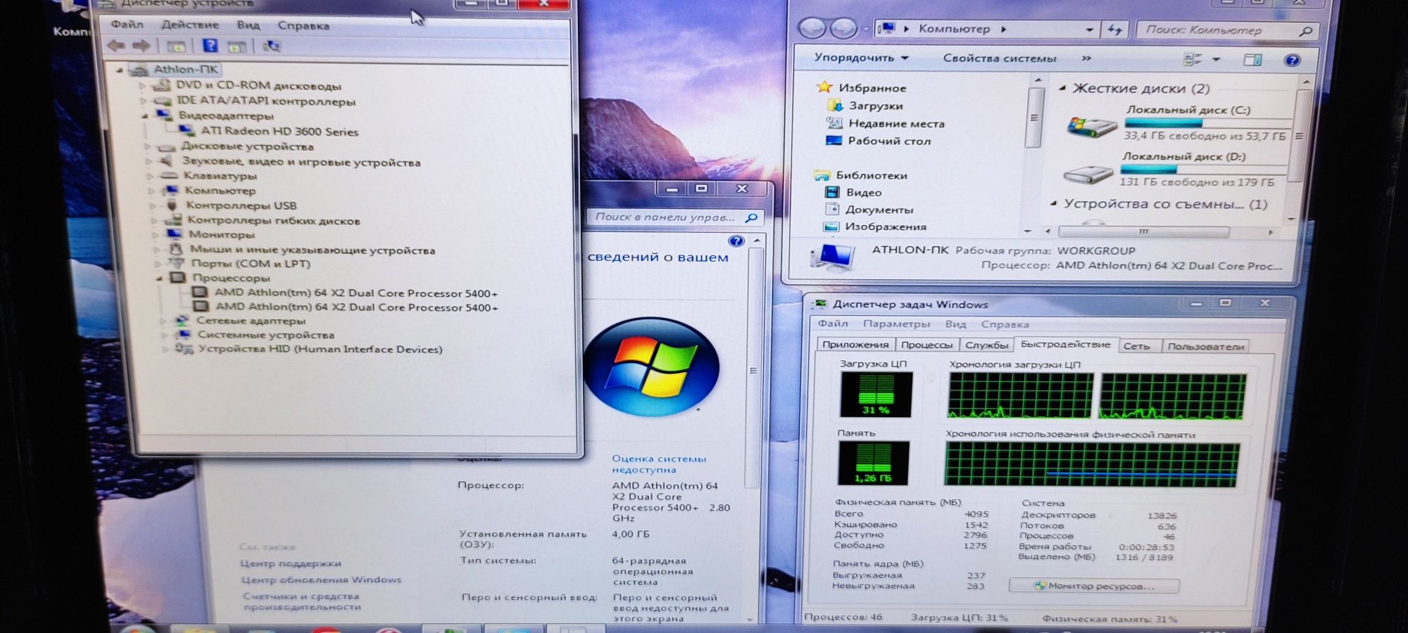1408x633 pixels.
Task: Collapse Видеоадаптеры node
Action: click(145, 116)
